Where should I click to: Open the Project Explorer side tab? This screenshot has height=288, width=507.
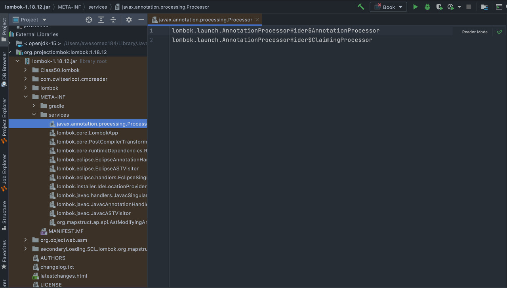(4, 121)
